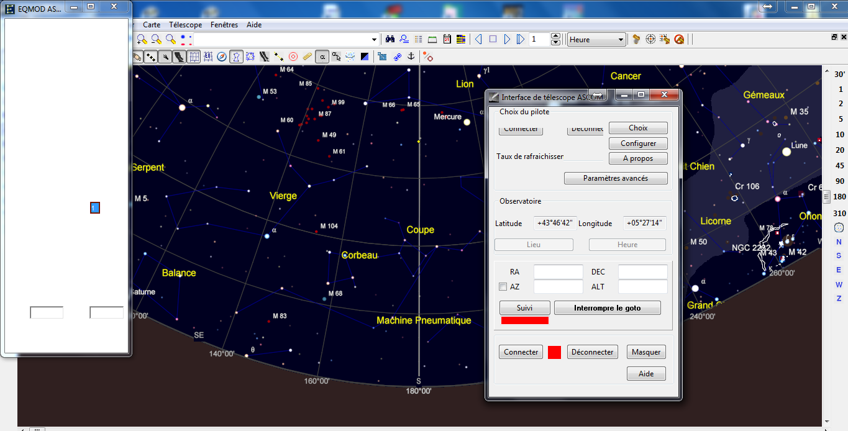Open the Fenêtres menu
Image resolution: width=848 pixels, height=431 pixels.
point(224,25)
